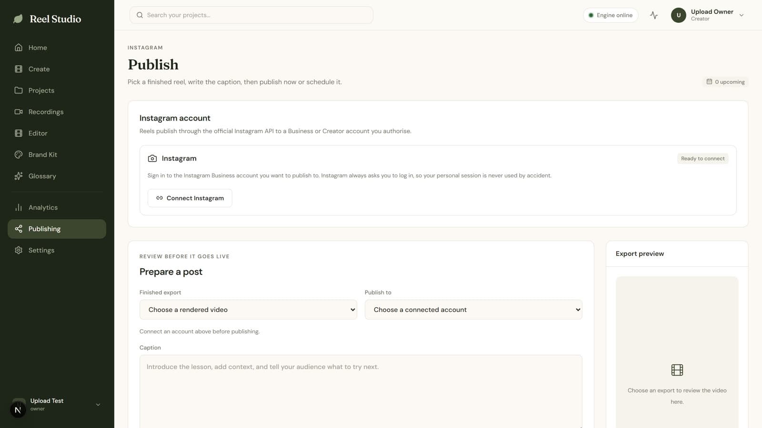762x428 pixels.
Task: Click the Export preview title
Action: click(640, 253)
